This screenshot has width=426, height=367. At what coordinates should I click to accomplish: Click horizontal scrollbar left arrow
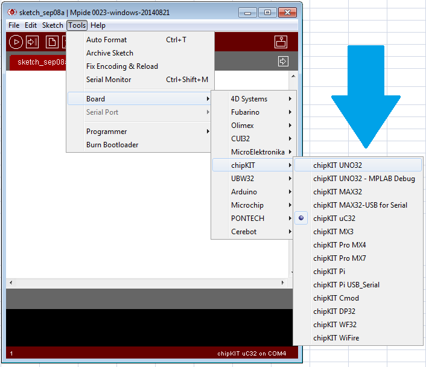pos(11,282)
